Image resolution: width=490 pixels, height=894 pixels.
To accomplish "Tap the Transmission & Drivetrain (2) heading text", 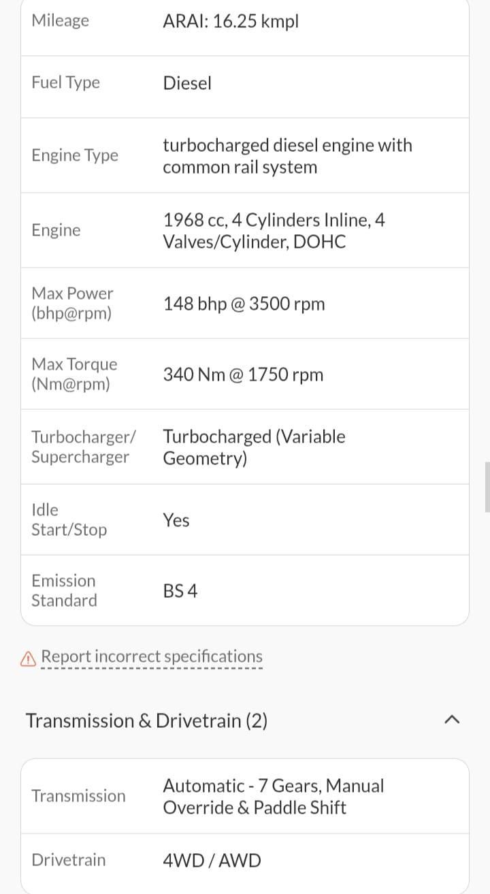I will click(146, 720).
